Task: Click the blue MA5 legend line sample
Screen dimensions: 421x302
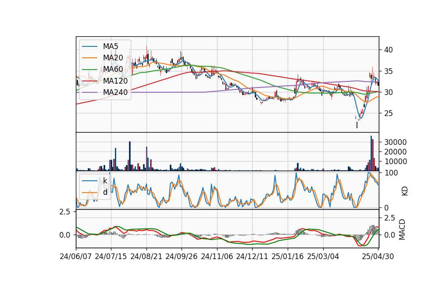Action: click(89, 46)
